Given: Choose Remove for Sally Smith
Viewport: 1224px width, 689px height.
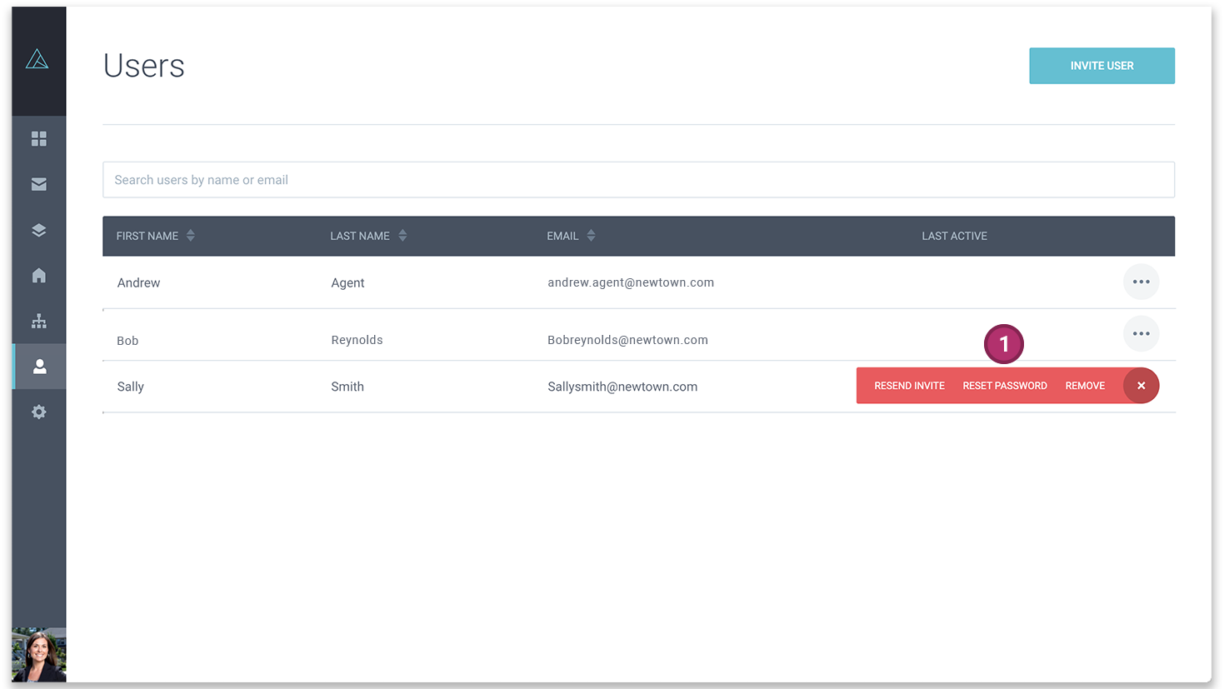Looking at the screenshot, I should pos(1085,386).
